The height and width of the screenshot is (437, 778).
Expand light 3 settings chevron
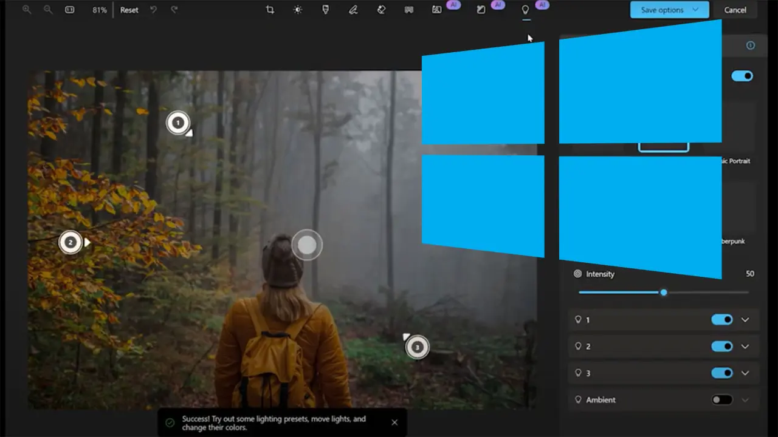(x=745, y=373)
